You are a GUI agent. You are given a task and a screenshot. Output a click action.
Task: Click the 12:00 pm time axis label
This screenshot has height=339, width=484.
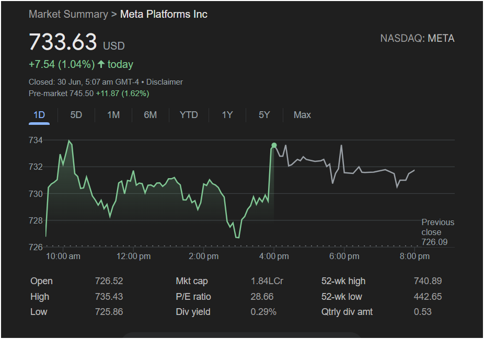(133, 256)
